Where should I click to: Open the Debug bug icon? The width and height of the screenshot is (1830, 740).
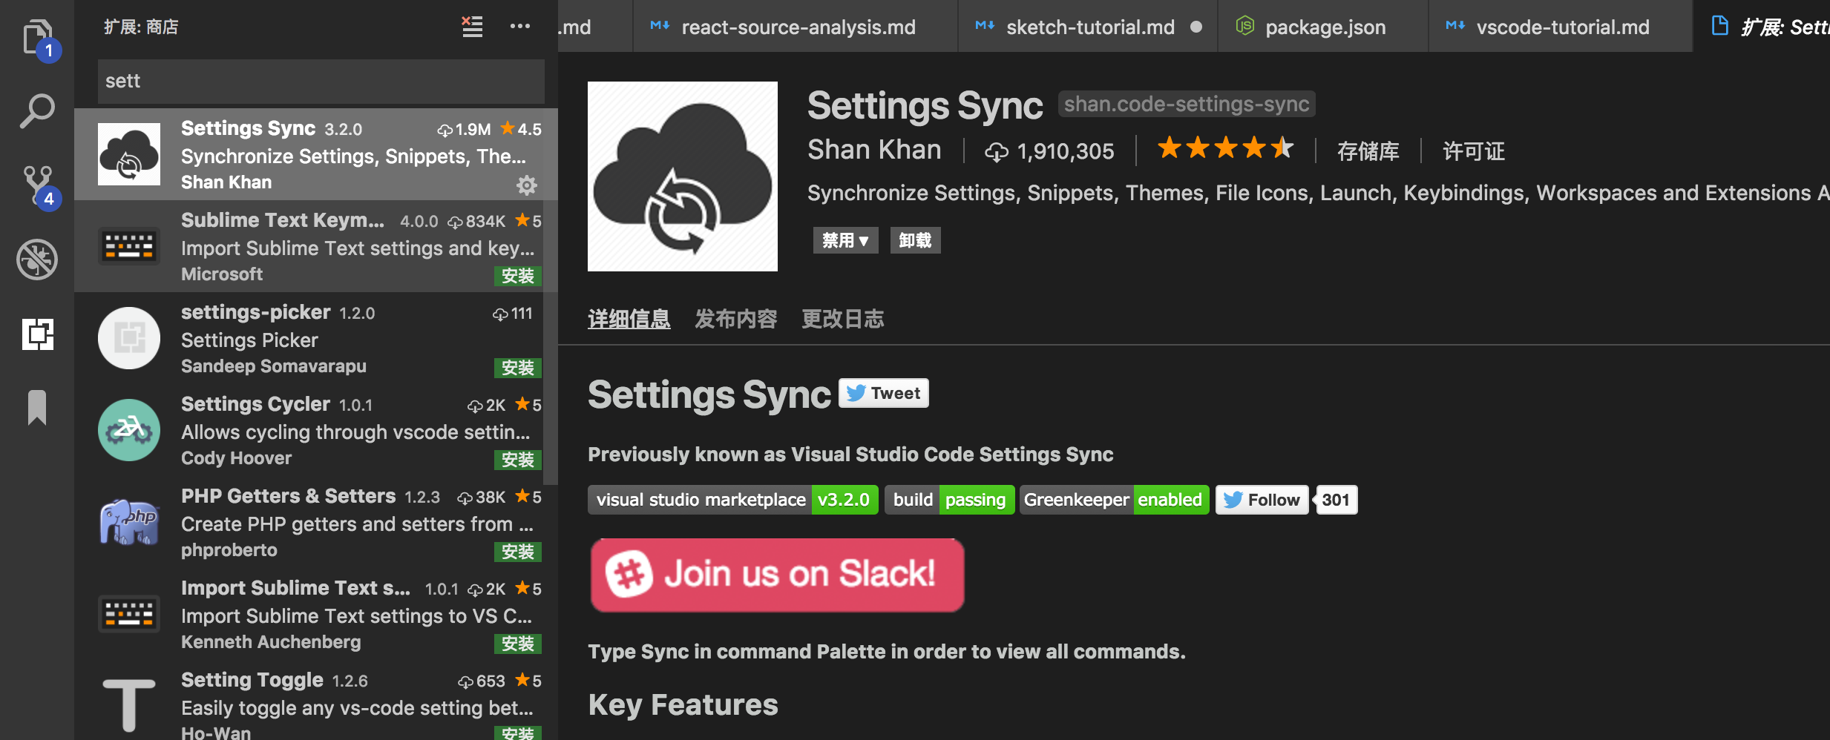[37, 260]
